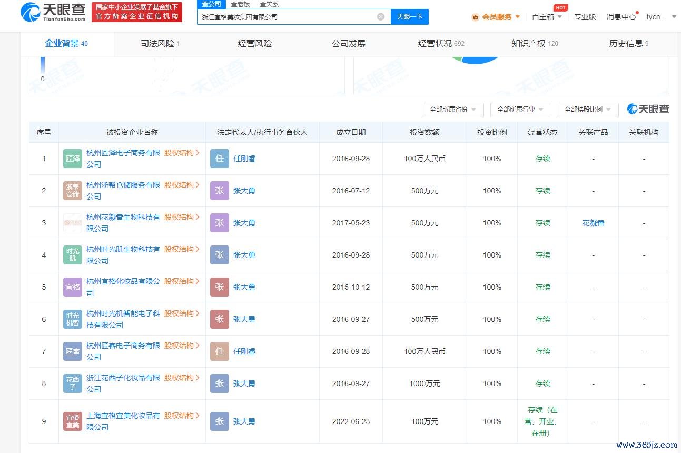Clear the search box with the X icon
Screen dimensions: 681x453
(x=381, y=17)
